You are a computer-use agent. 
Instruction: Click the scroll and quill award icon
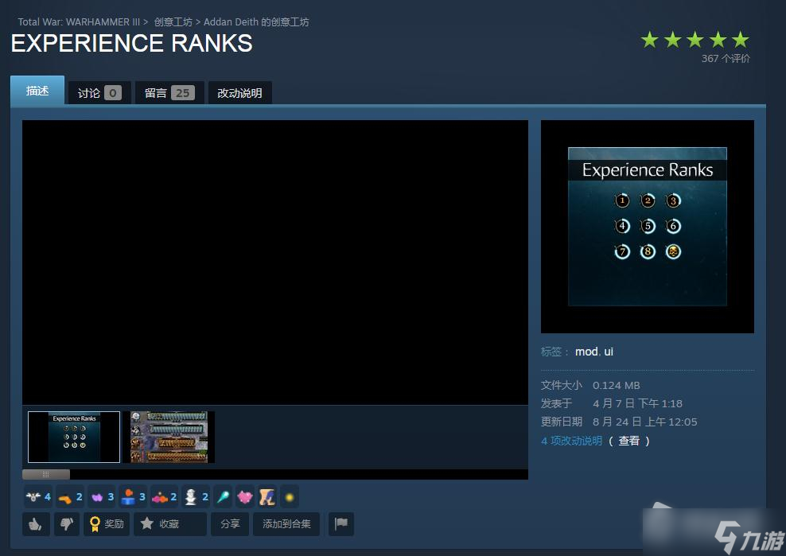(267, 497)
